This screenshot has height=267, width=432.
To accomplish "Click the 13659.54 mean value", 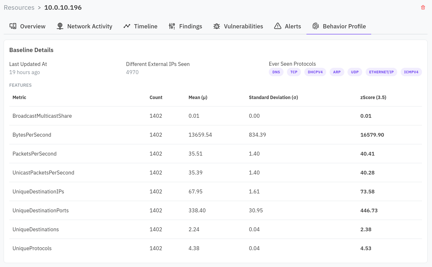I will pyautogui.click(x=200, y=135).
